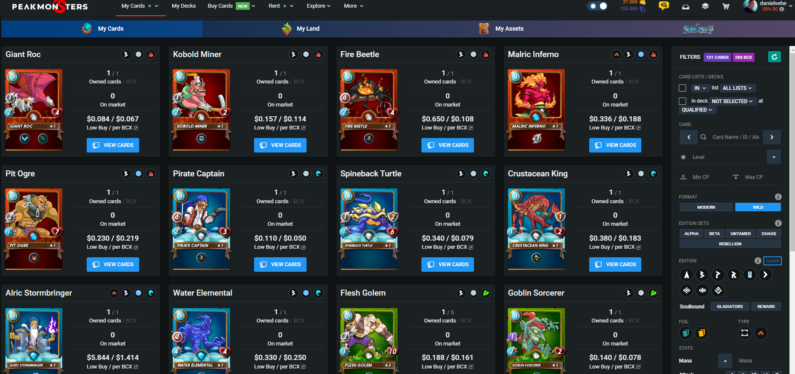The image size is (795, 374).
Task: Check the In deck filter checkbox
Action: point(682,101)
